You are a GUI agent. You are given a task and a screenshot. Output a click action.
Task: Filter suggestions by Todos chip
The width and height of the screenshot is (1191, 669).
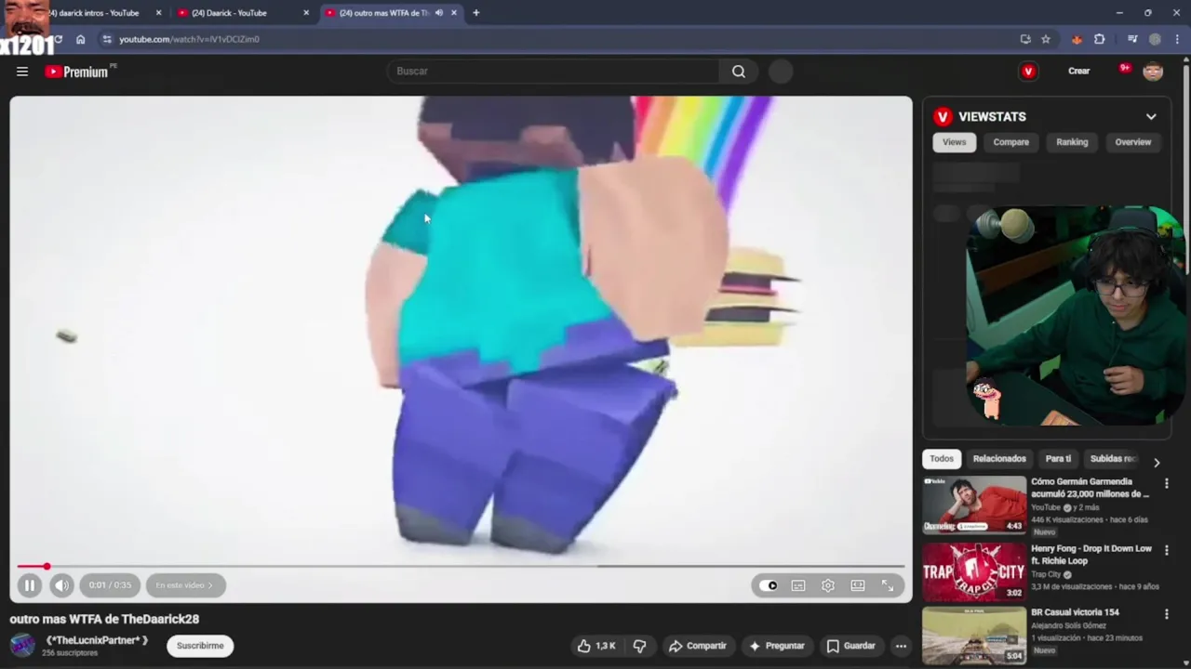pos(942,459)
